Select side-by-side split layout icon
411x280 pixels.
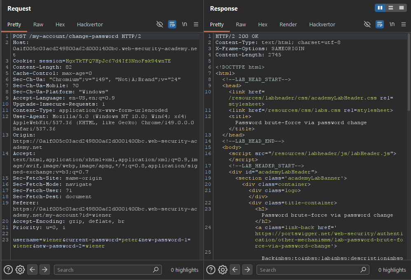(x=380, y=8)
